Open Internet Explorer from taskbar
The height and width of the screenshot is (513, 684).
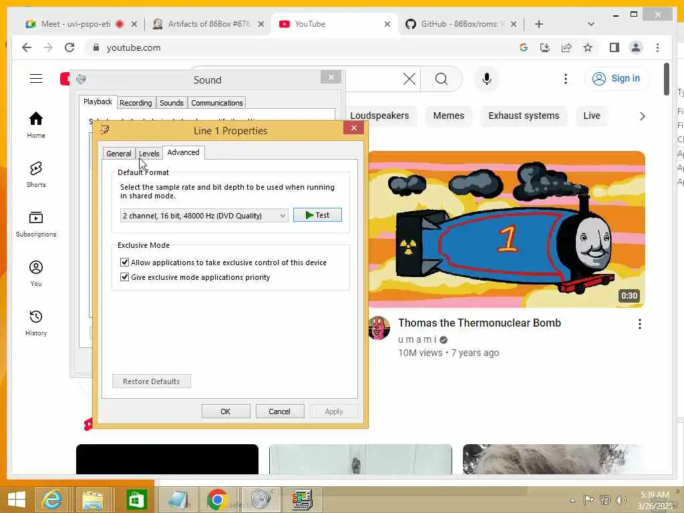coord(51,499)
